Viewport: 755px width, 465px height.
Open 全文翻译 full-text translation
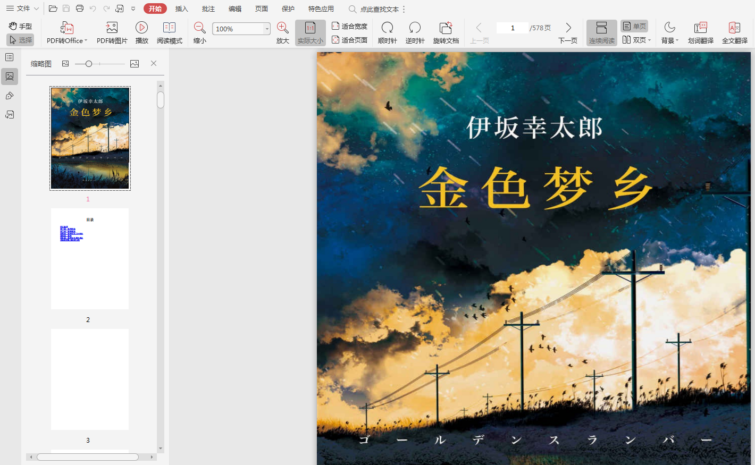735,33
